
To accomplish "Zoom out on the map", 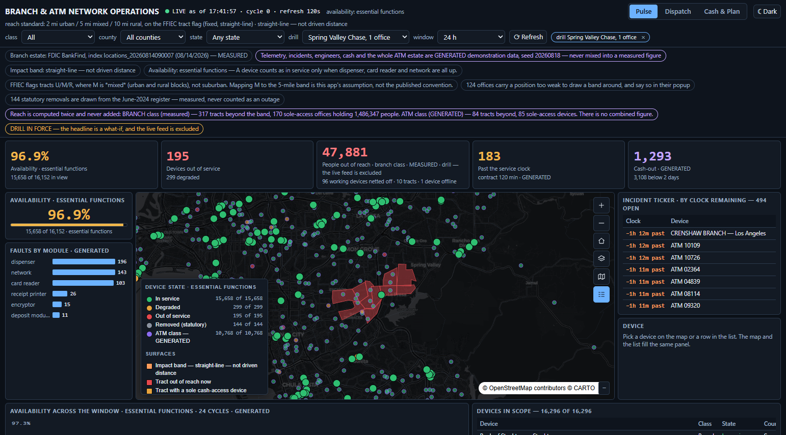I will pyautogui.click(x=601, y=223).
